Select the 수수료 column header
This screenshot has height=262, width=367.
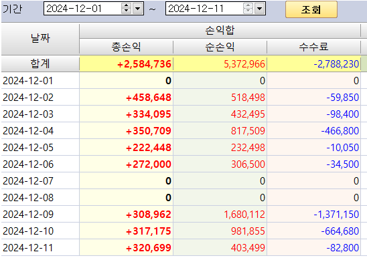click(x=313, y=47)
